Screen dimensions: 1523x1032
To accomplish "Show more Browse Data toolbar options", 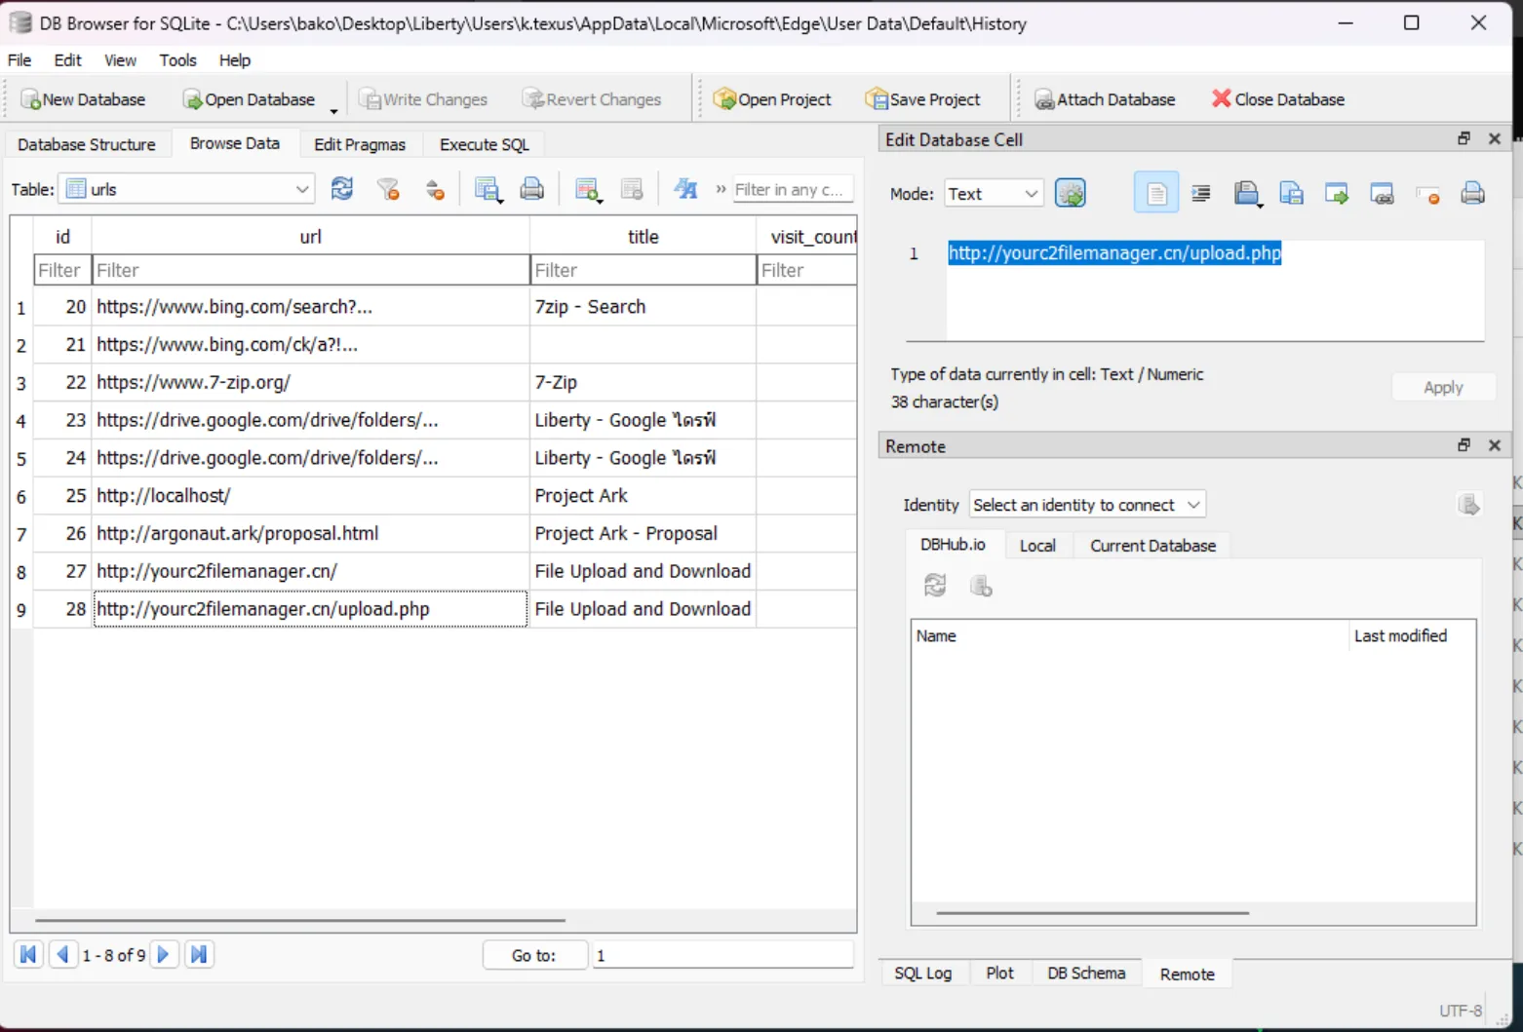I will tap(721, 189).
